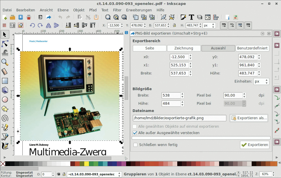Select the Seite export area button
This screenshot has width=281, height=178.
coord(150,48)
